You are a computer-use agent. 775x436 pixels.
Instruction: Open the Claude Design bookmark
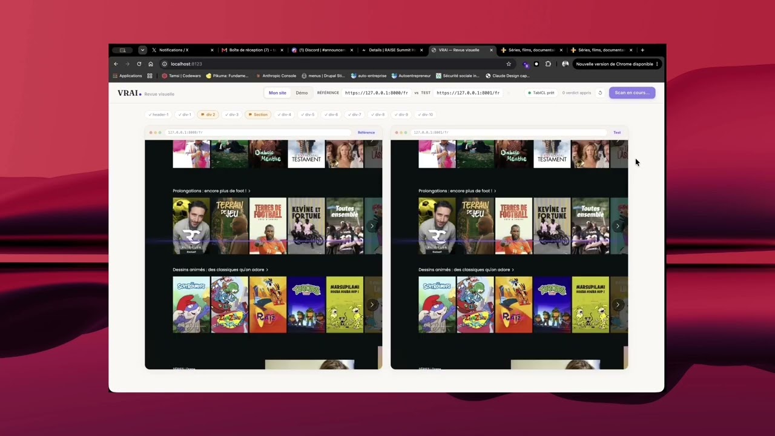point(507,76)
